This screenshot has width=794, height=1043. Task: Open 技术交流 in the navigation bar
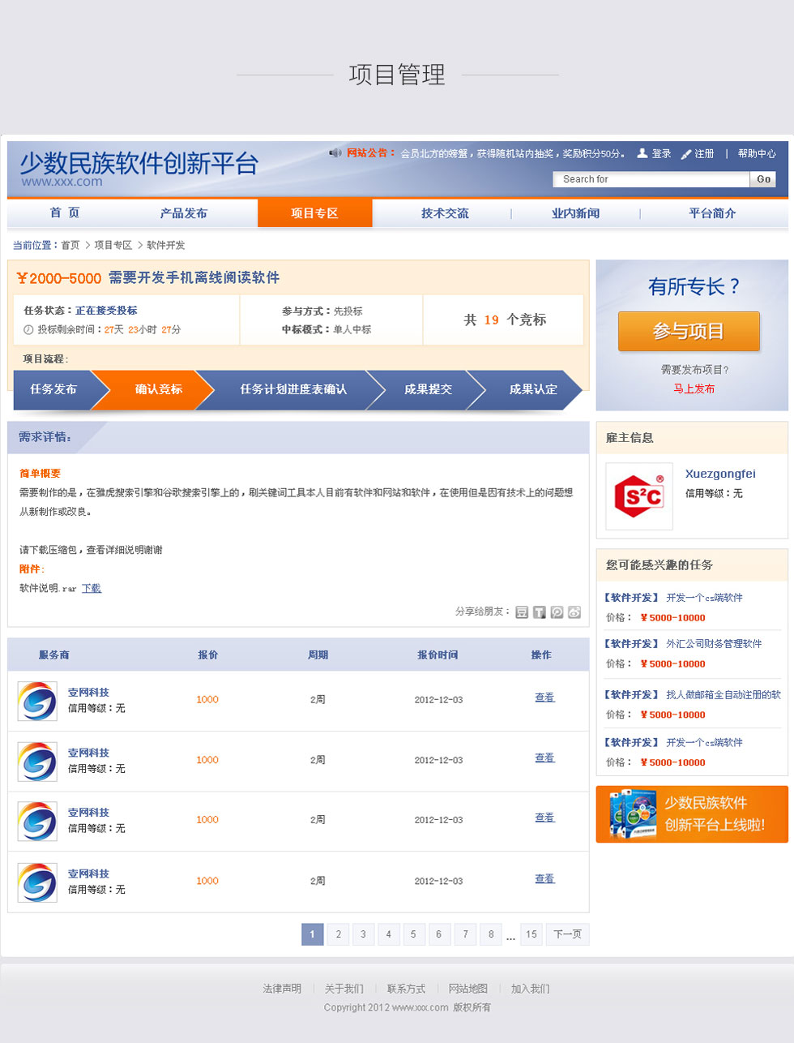point(445,213)
